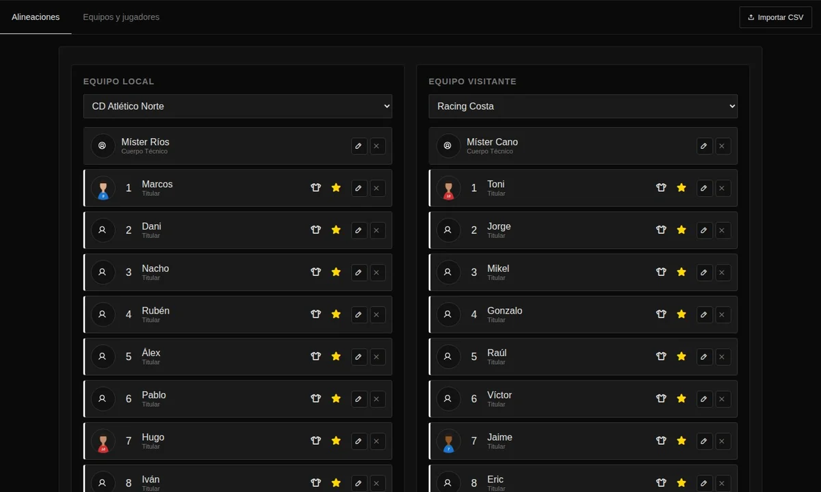Click Toni's avatar thumbnail
Viewport: 821px width, 492px height.
(449, 188)
